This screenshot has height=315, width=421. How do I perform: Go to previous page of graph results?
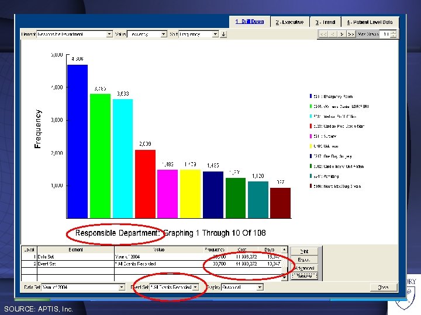(x=333, y=34)
